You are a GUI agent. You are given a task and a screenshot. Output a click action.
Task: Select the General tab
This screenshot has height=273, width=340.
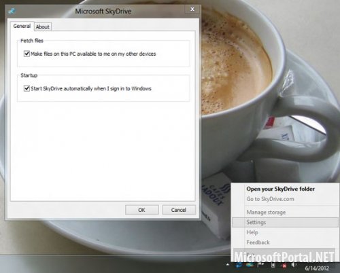(x=22, y=26)
